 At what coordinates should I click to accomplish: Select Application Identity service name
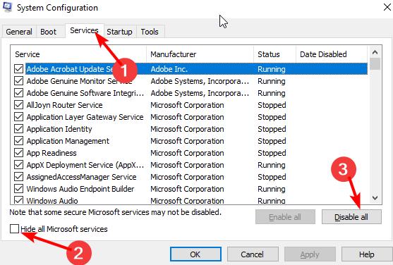coord(59,129)
